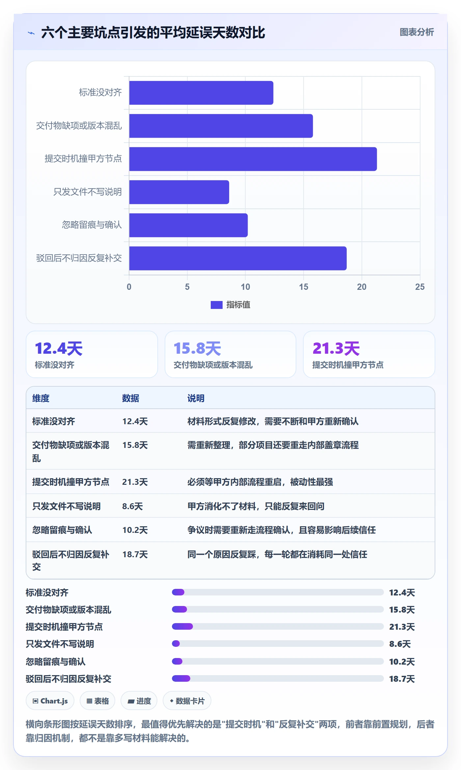The height and width of the screenshot is (770, 461).
Task: Click the 10.2天 progress value label
Action: [x=402, y=662]
